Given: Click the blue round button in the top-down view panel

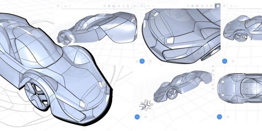Looking at the screenshot, I should [x=219, y=117].
